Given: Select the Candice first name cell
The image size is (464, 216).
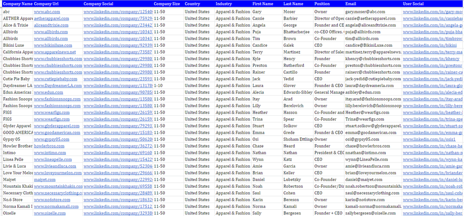Looking at the screenshot, I should pyautogui.click(x=267, y=45).
